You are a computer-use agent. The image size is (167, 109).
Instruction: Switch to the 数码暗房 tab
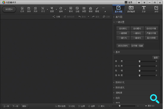tap(131, 9)
